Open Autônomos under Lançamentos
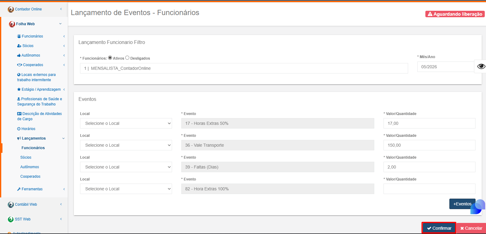Screen dimensions: 486x234 pos(30,167)
